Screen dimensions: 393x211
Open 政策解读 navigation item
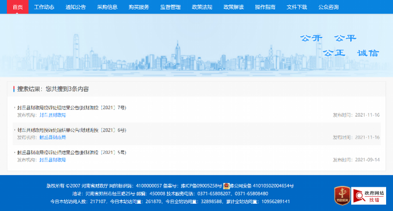click(x=234, y=7)
